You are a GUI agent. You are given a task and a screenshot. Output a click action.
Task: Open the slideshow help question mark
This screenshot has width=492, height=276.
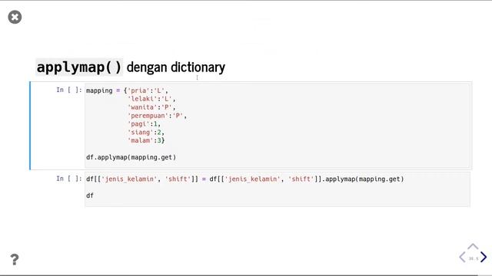pyautogui.click(x=14, y=259)
